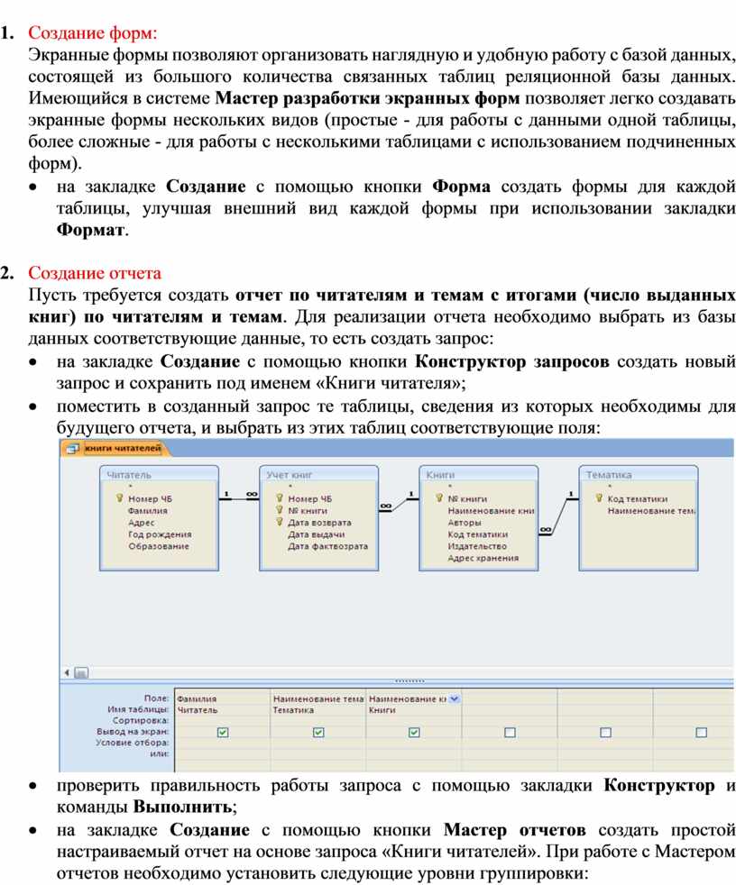Click the Читатель cell in the Имя таблицы row
This screenshot has width=736, height=885.
(223, 710)
